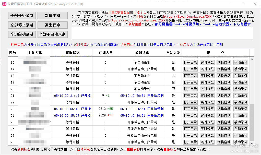The height and width of the screenshot is (155, 261).
Task: Select row 28 auto-record 是 cell
Action: [x=173, y=142]
